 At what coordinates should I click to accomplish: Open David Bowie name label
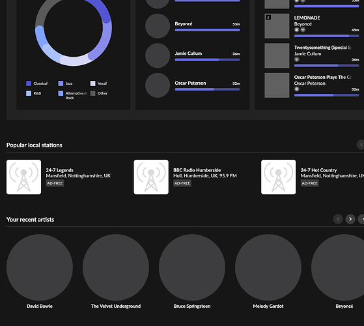pos(40,306)
